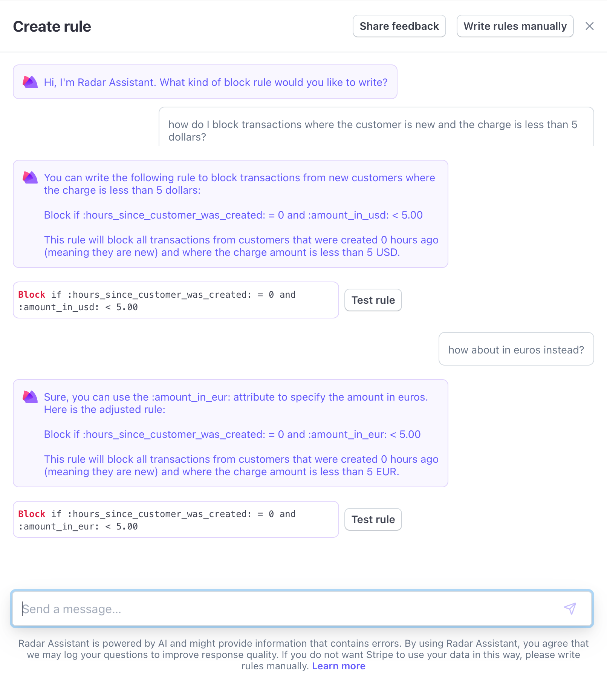Click the Radar Assistant icon on first rule explanation
The height and width of the screenshot is (681, 607).
(x=30, y=177)
